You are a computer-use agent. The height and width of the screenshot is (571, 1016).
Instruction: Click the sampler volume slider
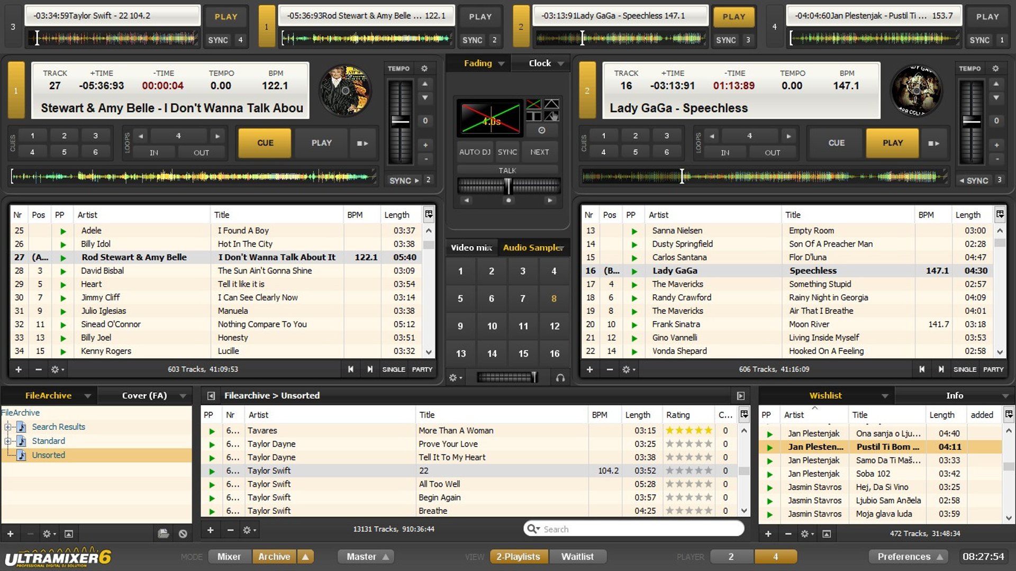click(x=507, y=377)
